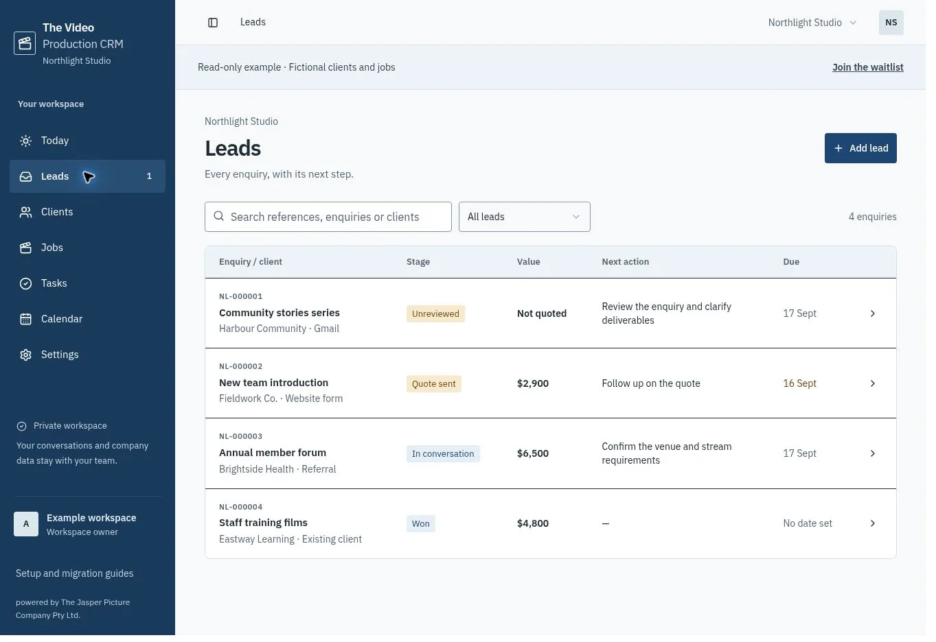Click the NS user avatar
The image size is (936, 642).
[x=891, y=23]
